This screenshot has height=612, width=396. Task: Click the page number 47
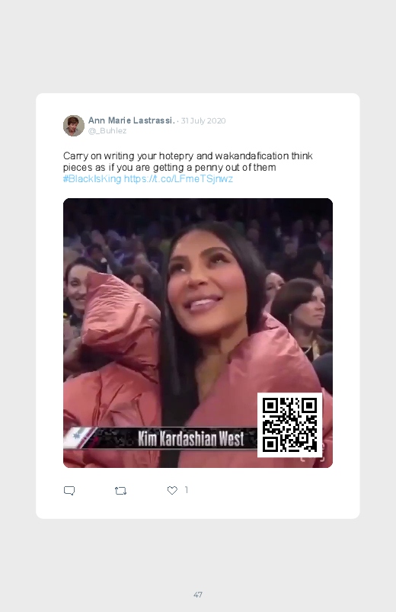tap(198, 594)
